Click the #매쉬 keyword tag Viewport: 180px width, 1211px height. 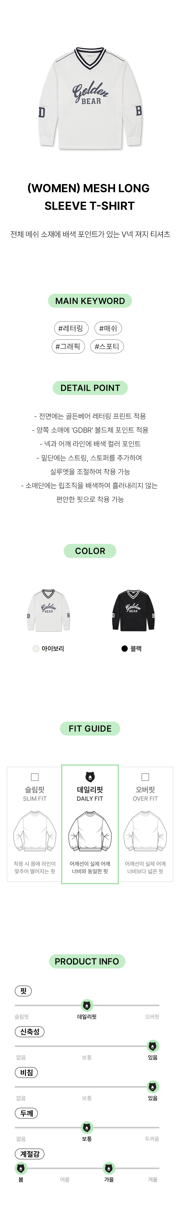point(108,329)
